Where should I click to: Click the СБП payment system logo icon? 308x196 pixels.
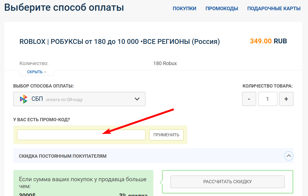coord(23,99)
